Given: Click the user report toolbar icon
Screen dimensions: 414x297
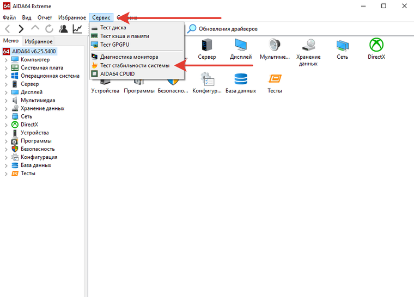Looking at the screenshot, I should click(x=63, y=29).
